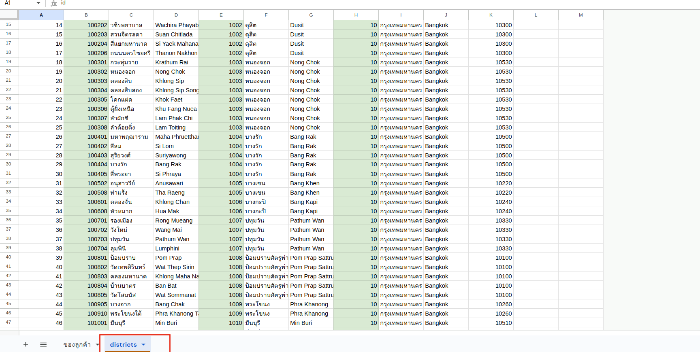Select the Wat Sommanat cell
Screen dimensions: 700x352
pyautogui.click(x=176, y=295)
